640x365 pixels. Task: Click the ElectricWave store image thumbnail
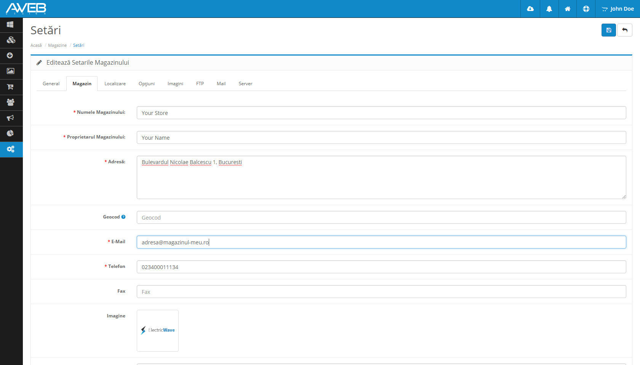click(x=158, y=330)
